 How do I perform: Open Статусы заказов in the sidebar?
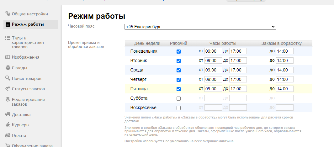point(28,89)
